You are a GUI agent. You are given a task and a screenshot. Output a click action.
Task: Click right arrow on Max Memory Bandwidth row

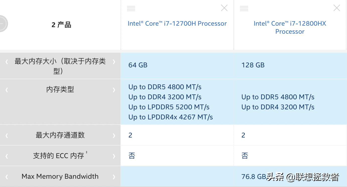click(114, 177)
